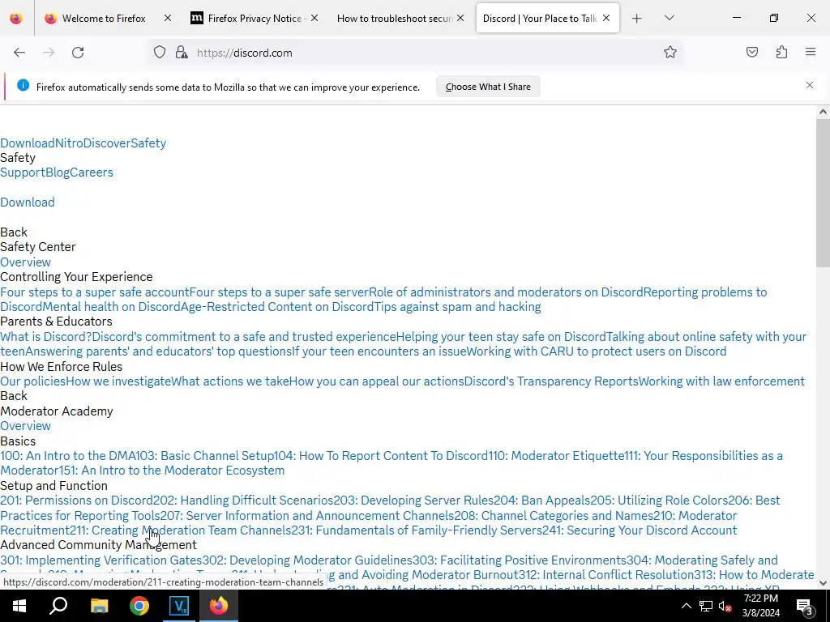Open notification center icon
Screen dimensions: 830x622
805,606
